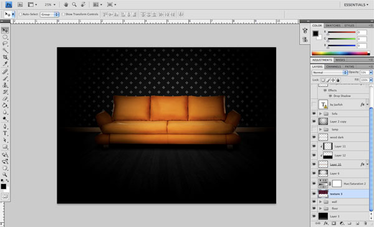The height and width of the screenshot is (227, 374).
Task: Select the Rectangle shape tool
Action: [5, 147]
